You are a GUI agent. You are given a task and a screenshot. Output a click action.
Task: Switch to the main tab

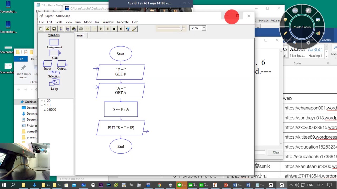tap(81, 35)
